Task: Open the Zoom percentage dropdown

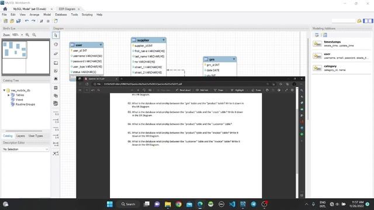Action: point(22,35)
